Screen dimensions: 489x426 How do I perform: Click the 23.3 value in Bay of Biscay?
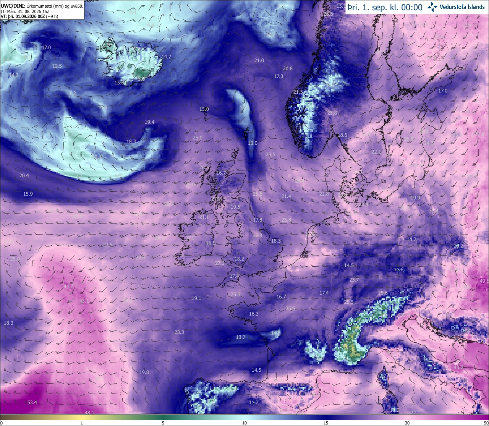(179, 332)
